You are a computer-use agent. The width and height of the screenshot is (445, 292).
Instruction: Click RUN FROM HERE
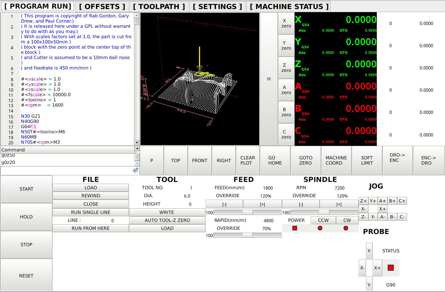[x=91, y=228]
